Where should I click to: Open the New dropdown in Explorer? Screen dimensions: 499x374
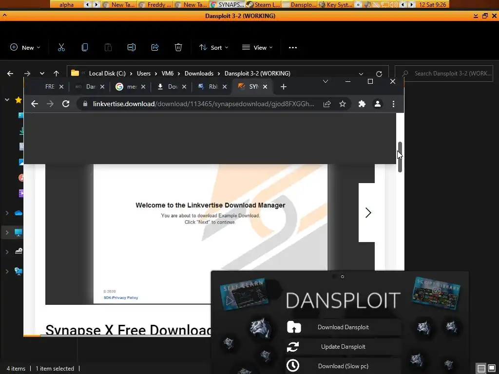coord(25,47)
